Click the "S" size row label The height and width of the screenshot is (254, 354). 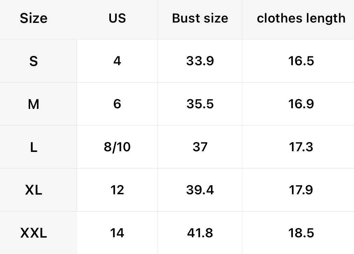33,61
